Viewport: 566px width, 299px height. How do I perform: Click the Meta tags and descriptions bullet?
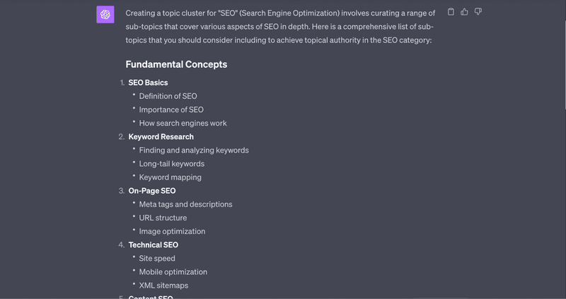point(185,204)
